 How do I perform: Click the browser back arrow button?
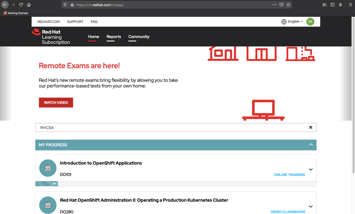coord(5,5)
